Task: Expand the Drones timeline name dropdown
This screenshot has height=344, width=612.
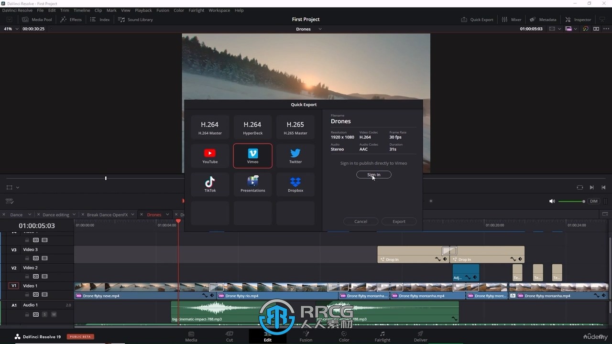Action: tap(320, 29)
